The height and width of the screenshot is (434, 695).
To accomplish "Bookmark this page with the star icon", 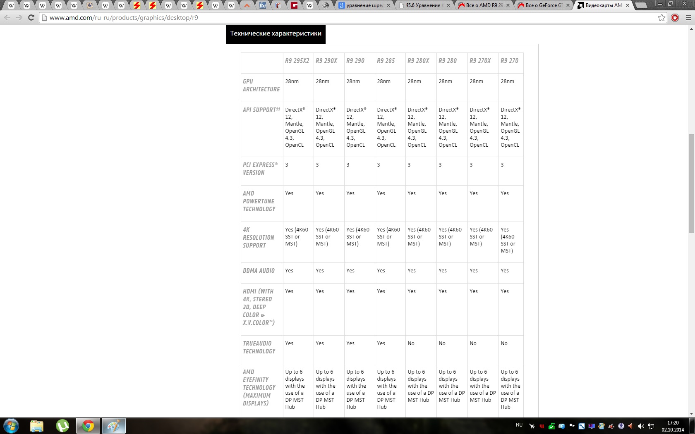I will (x=662, y=18).
